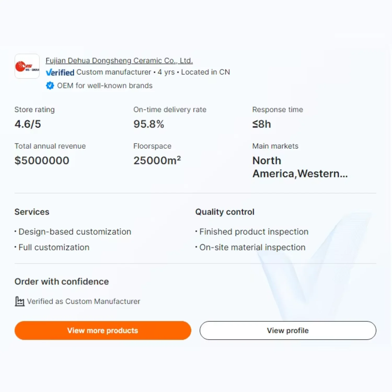This screenshot has height=392, width=392.
Task: Click the ≤8h response time value
Action: (x=262, y=124)
